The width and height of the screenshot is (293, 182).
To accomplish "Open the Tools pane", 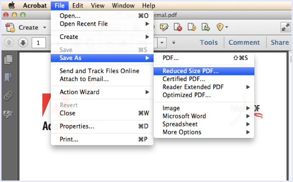I will click(x=209, y=42).
